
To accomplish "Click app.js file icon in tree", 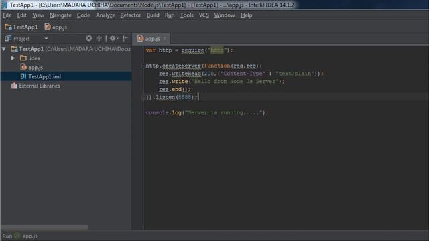I will coord(23,67).
